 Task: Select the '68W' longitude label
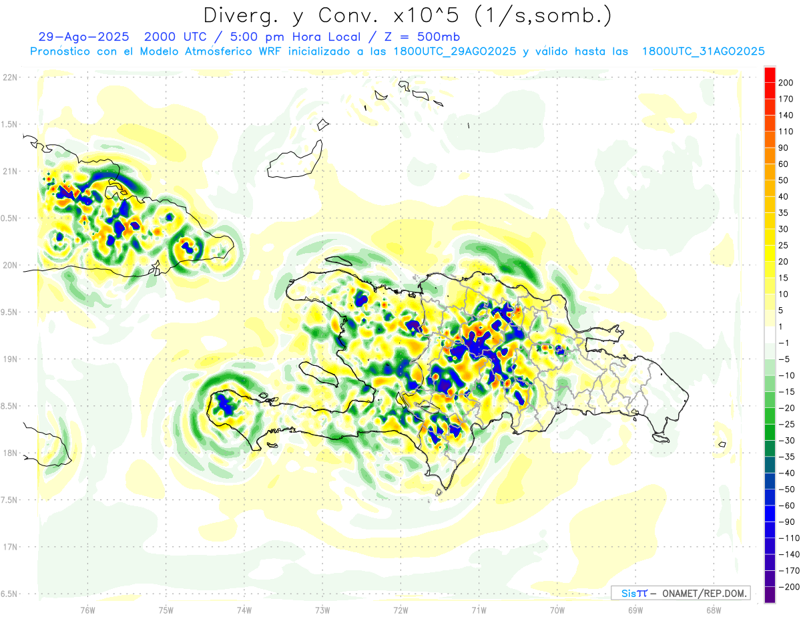click(x=714, y=610)
